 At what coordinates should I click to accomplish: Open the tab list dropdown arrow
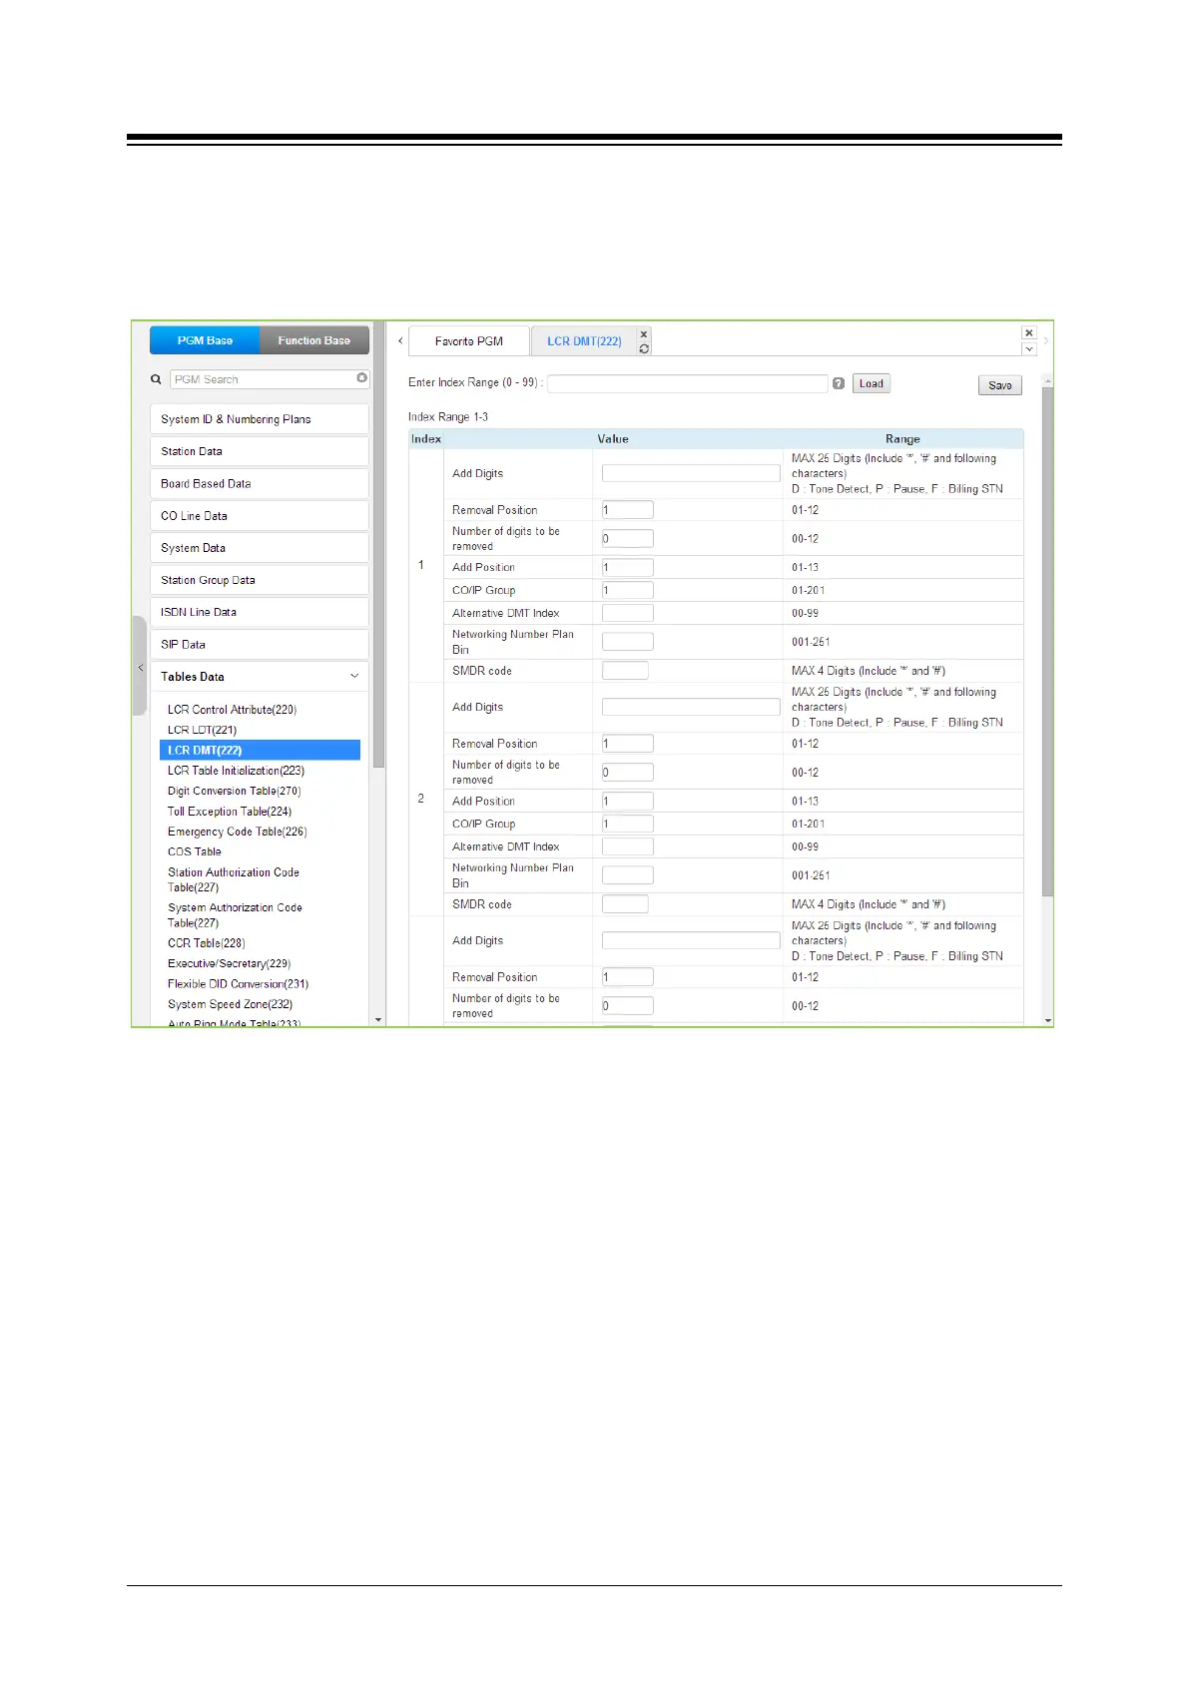coord(1029,349)
